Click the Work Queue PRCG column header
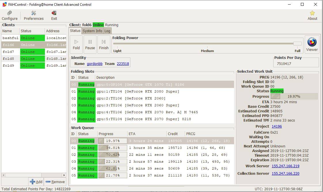Screen dimensions: 323x192 pos(209,134)
